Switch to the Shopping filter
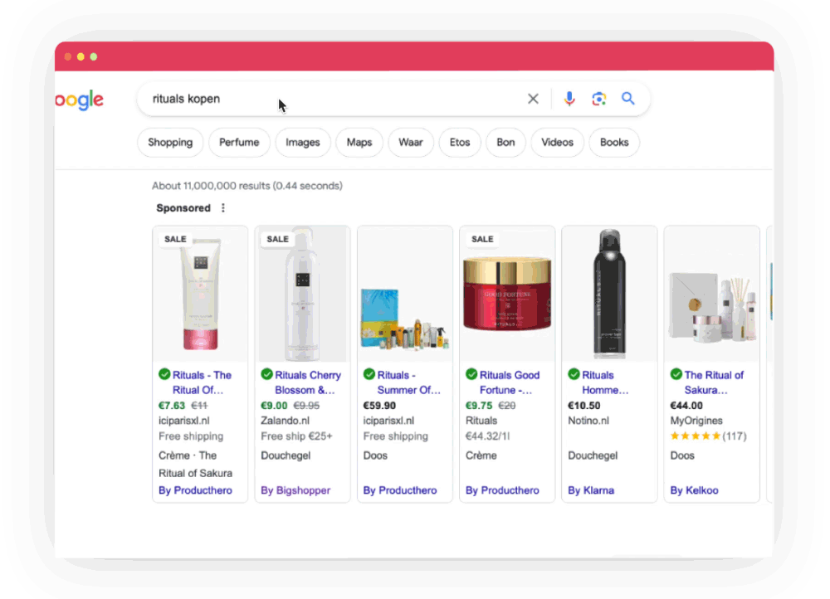 pyautogui.click(x=170, y=143)
